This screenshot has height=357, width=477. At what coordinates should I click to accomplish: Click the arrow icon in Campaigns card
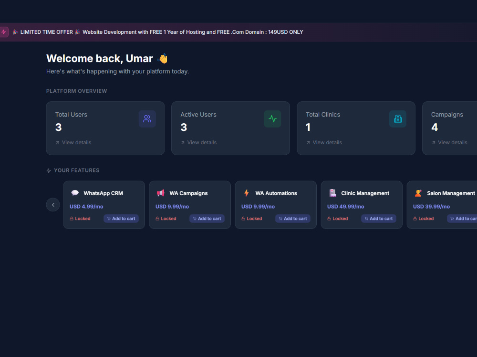click(x=434, y=143)
